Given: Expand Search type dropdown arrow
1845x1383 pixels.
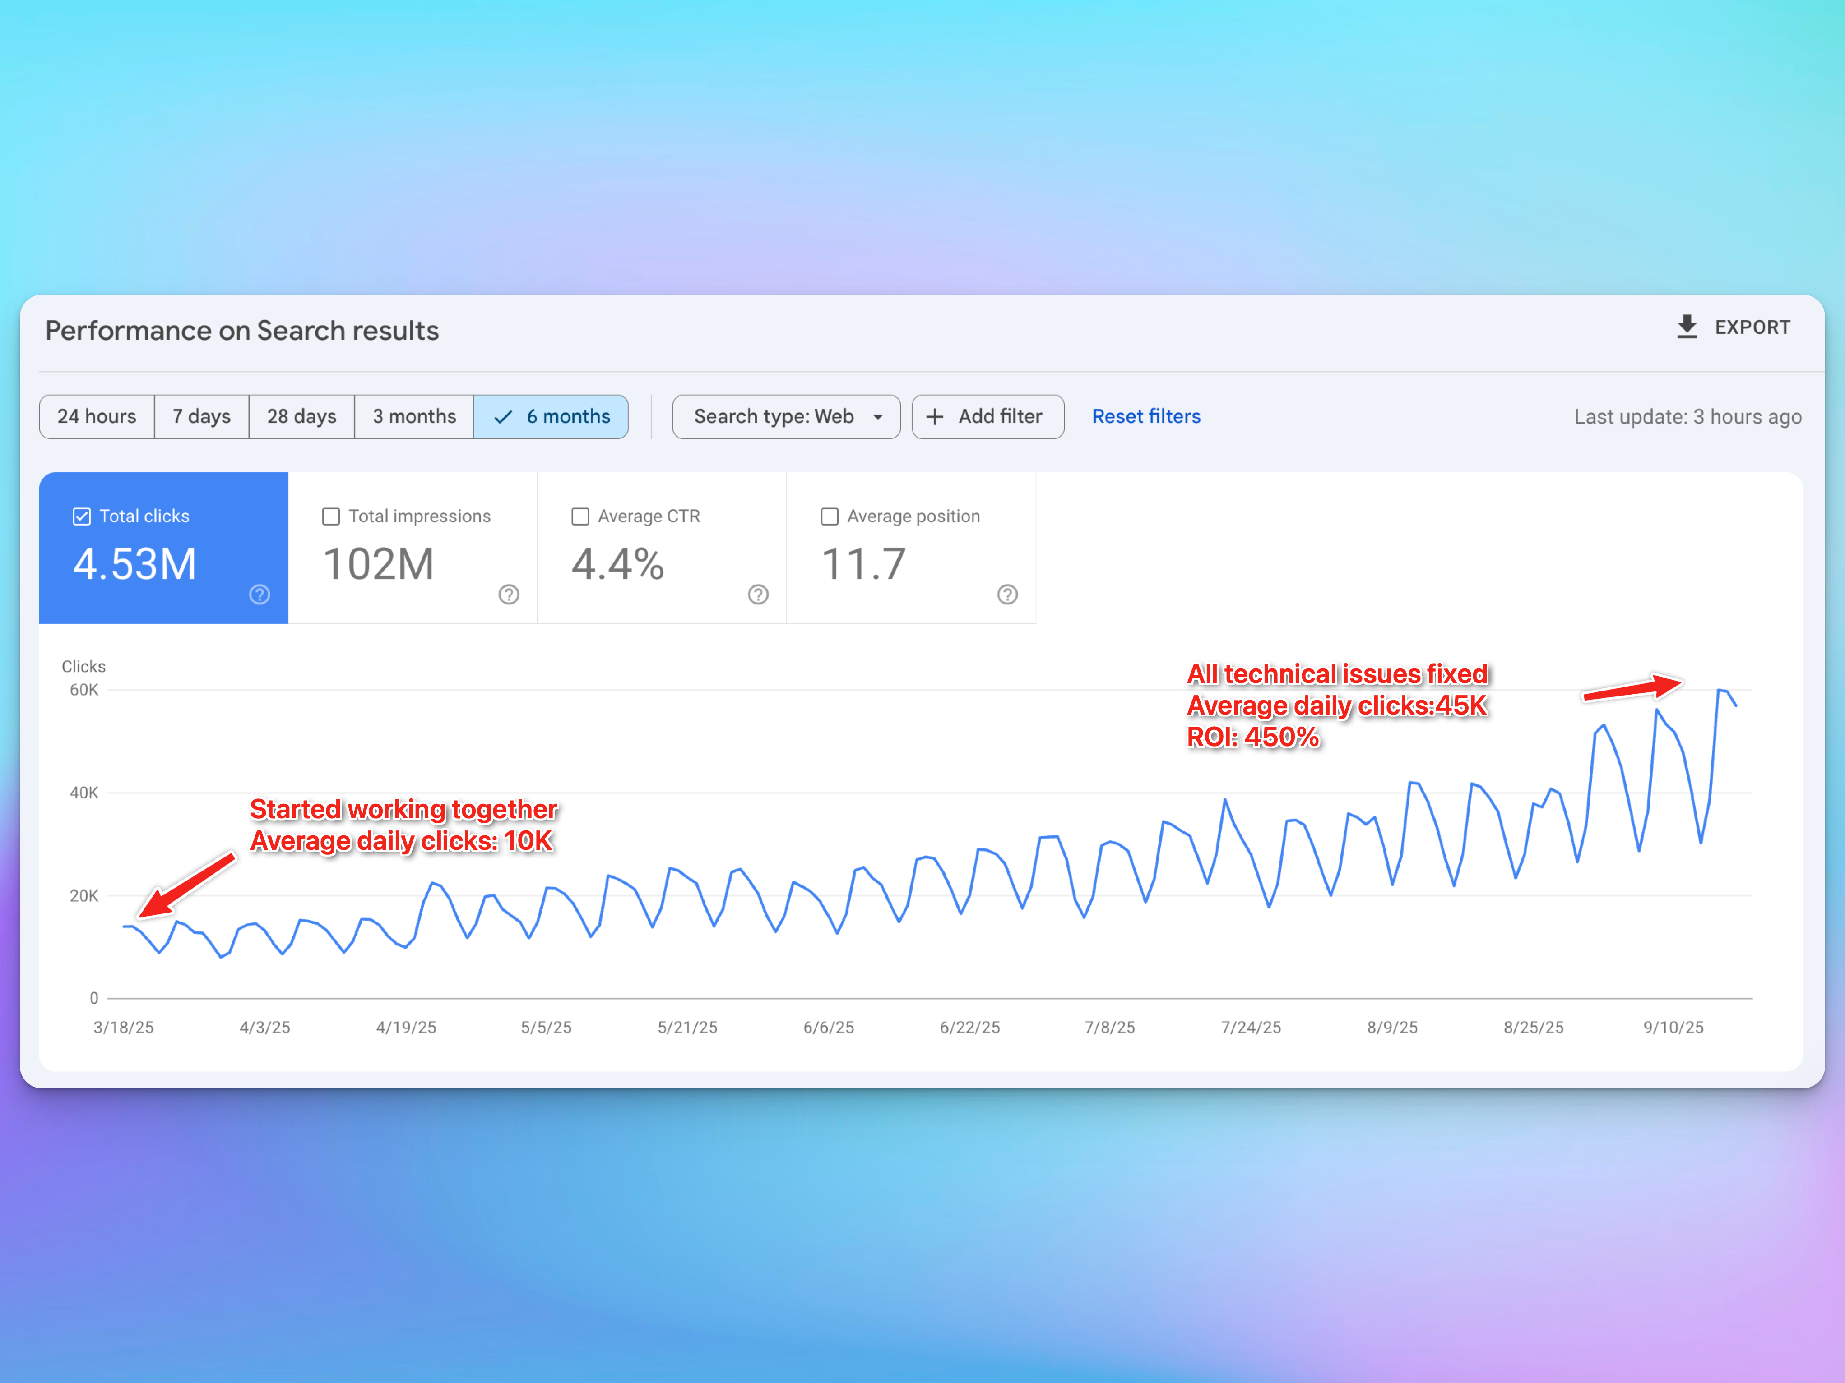Looking at the screenshot, I should (x=877, y=417).
